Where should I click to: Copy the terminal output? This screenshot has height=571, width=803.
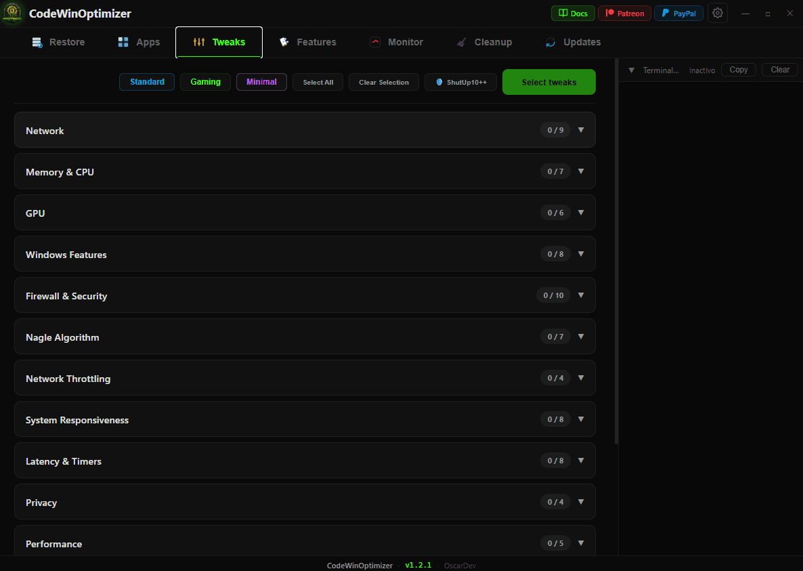(x=739, y=70)
